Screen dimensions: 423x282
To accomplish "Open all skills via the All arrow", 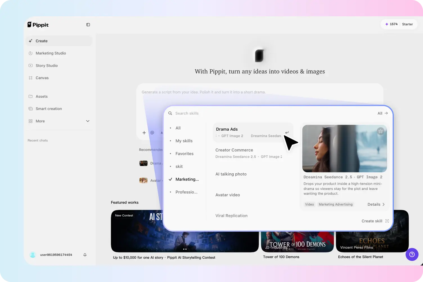I will (x=382, y=113).
